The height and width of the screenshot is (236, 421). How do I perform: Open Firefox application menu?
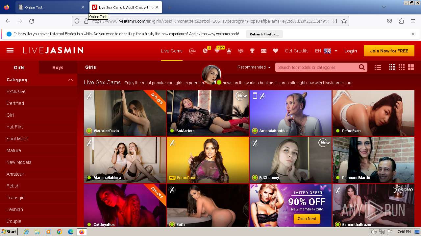pos(413,21)
